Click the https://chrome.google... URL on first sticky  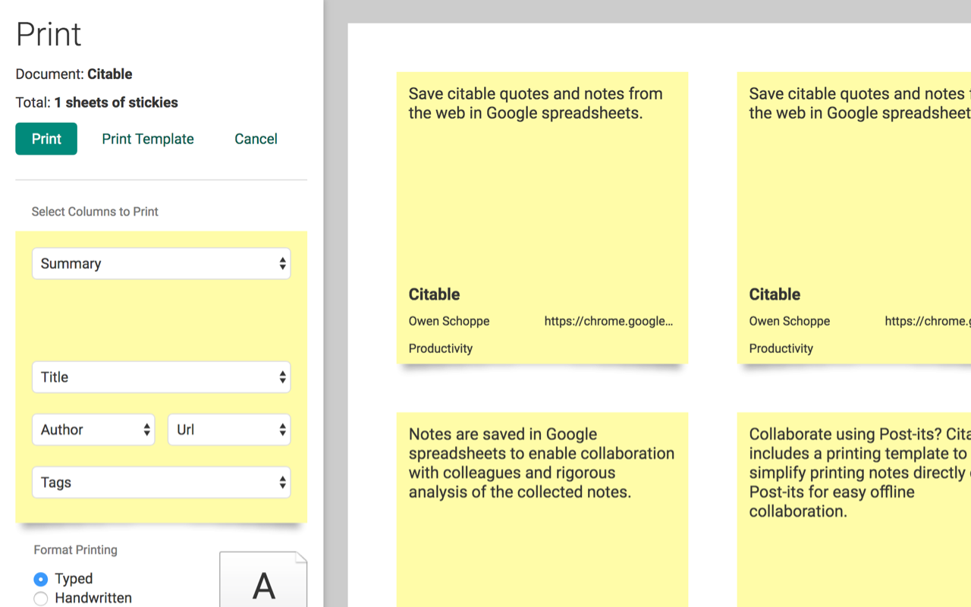608,321
